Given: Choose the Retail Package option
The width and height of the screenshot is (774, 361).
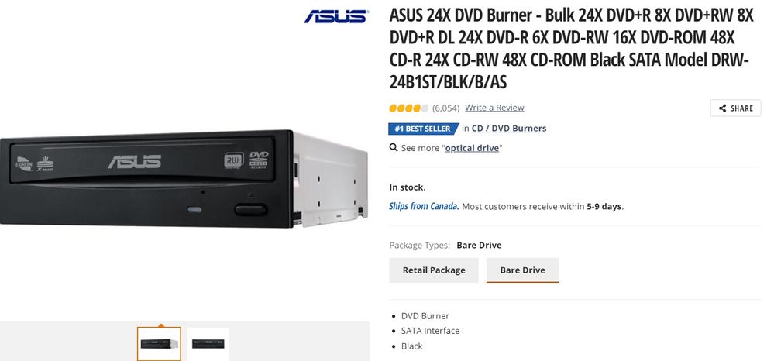Looking at the screenshot, I should coord(434,270).
